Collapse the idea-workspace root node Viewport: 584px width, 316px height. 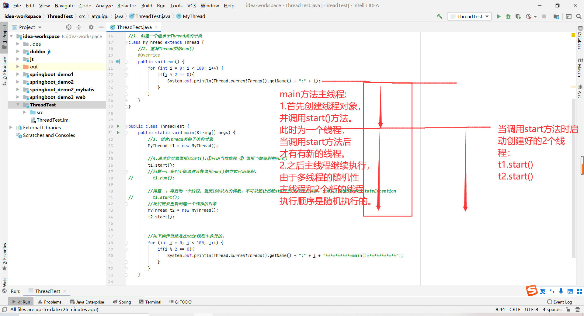[11, 36]
